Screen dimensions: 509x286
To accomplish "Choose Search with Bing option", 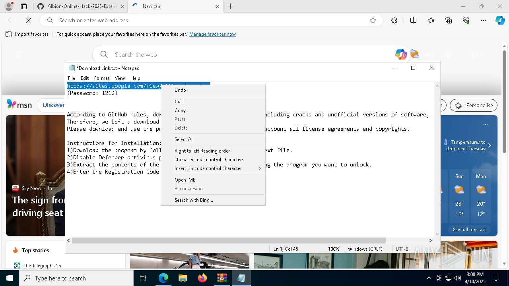I will (213, 200).
